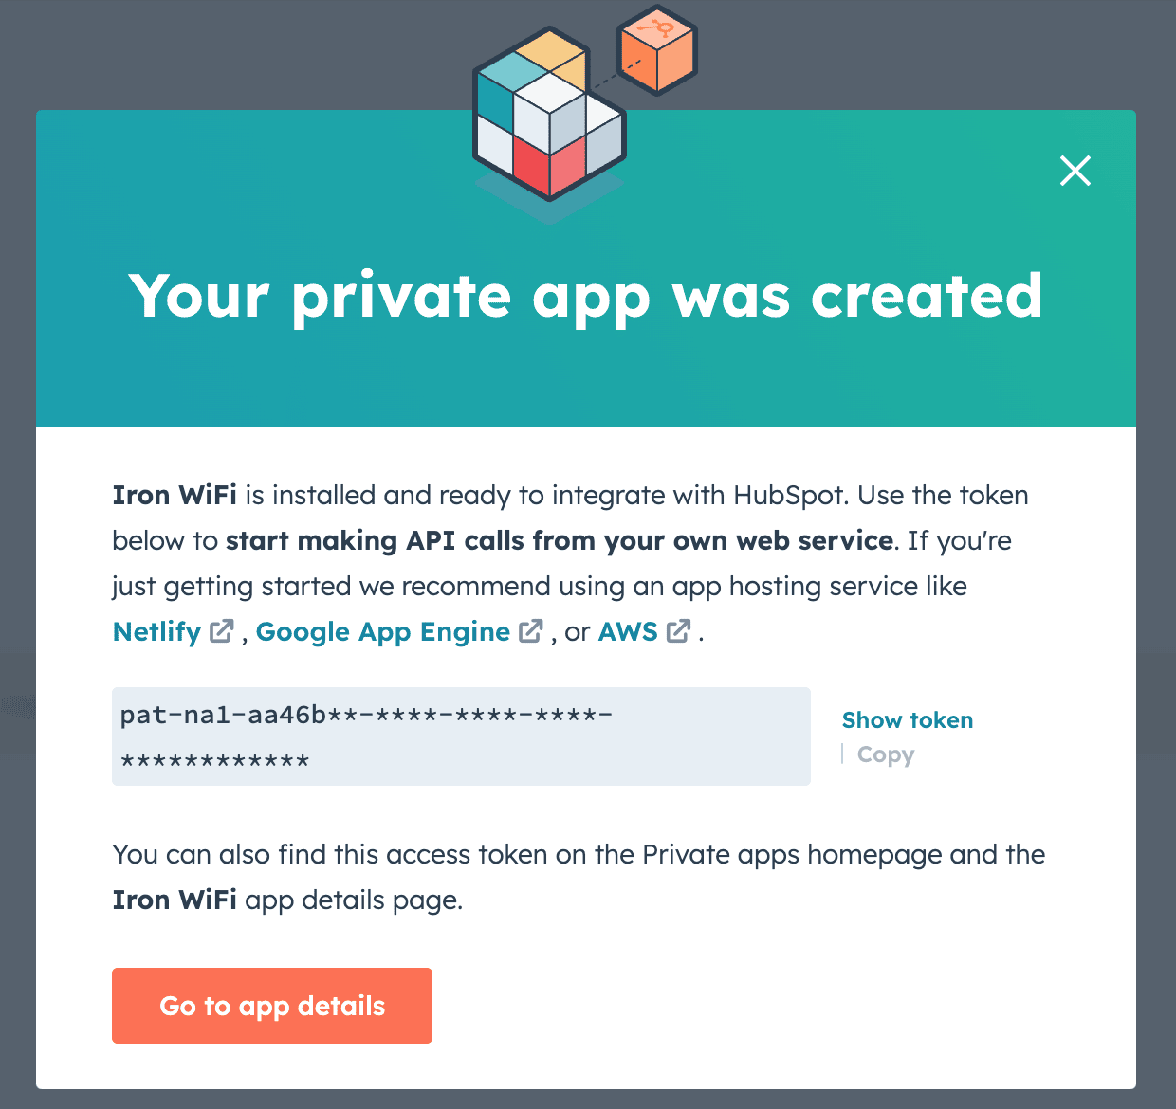The width and height of the screenshot is (1176, 1109).
Task: Click the second line of masked token asterisks
Action: 215,760
